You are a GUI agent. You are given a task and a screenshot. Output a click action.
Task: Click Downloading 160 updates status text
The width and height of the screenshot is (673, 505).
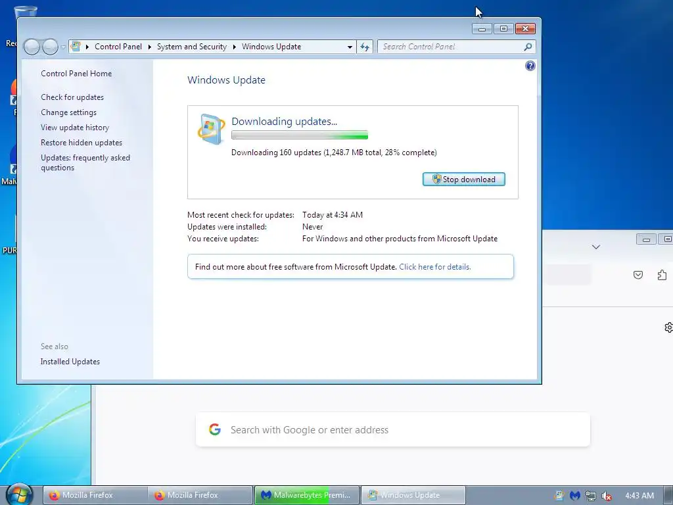pyautogui.click(x=334, y=153)
